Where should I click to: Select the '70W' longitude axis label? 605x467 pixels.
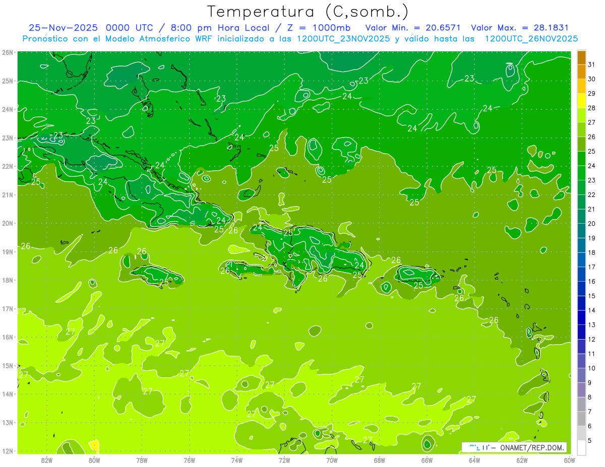(332, 459)
